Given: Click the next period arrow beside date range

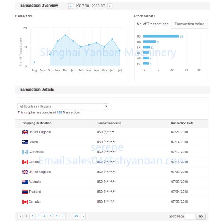Looking at the screenshot, I should [110, 6].
